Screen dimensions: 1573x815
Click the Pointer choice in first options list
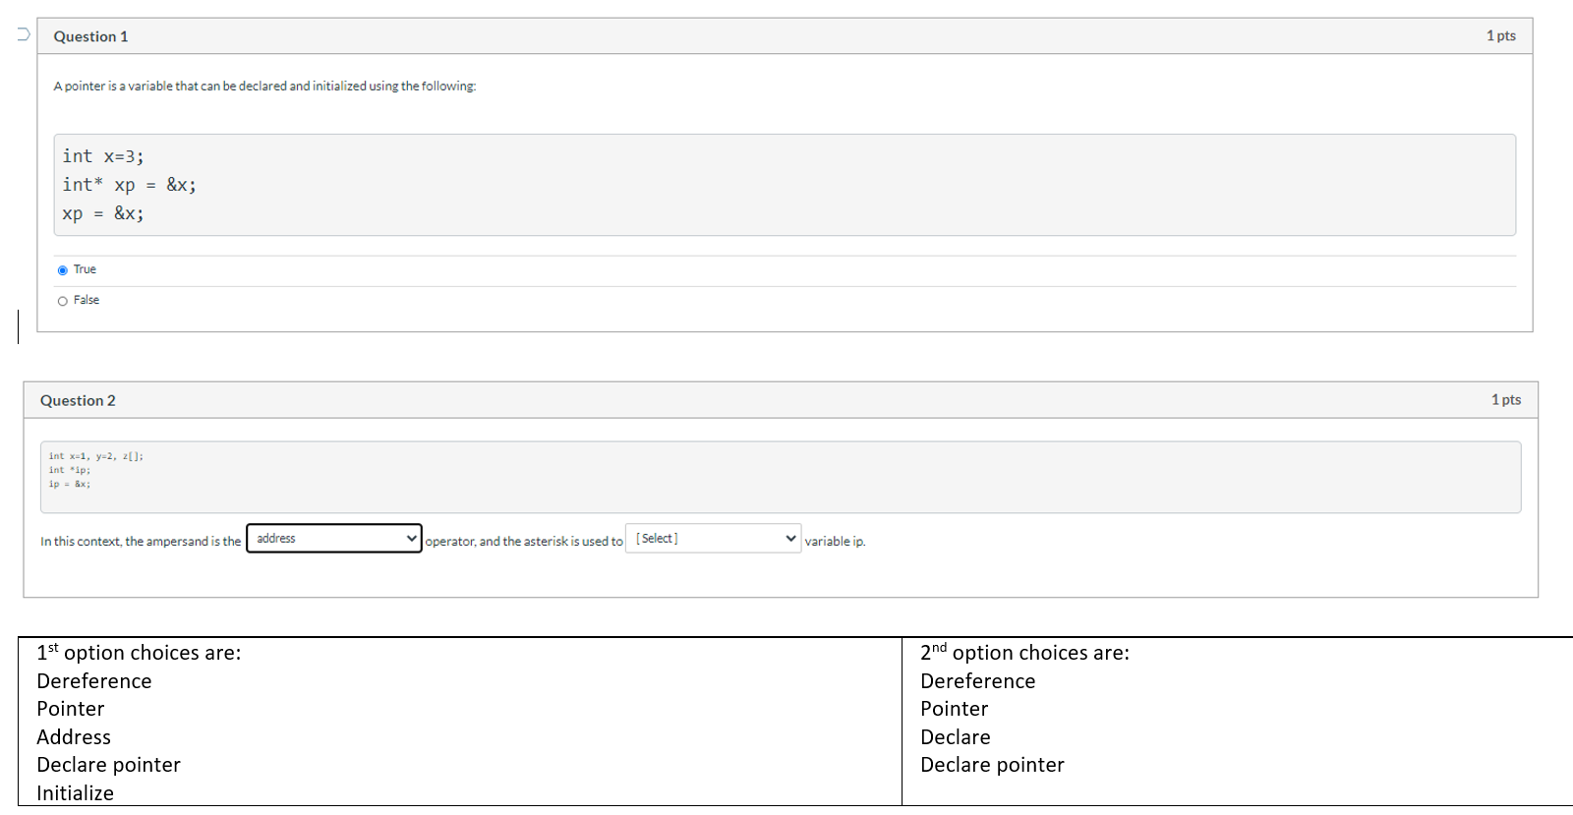71,709
